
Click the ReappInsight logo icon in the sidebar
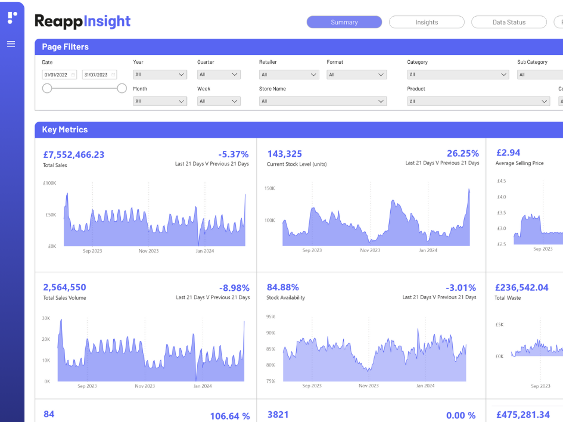click(12, 17)
